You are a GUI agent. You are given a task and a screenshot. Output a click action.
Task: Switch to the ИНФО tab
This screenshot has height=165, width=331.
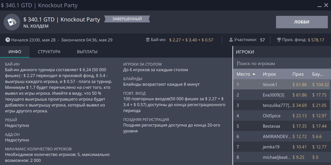tap(15, 52)
